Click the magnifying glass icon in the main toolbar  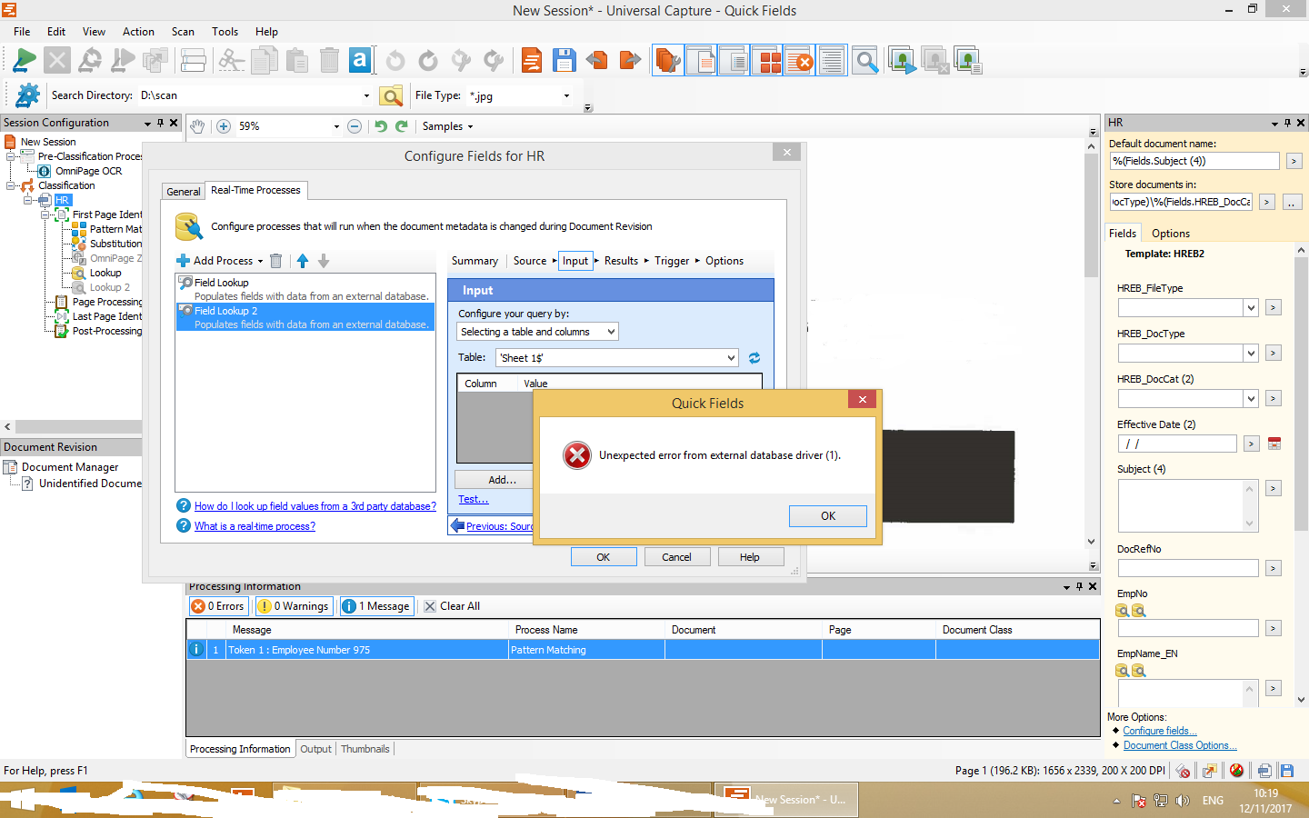point(866,61)
